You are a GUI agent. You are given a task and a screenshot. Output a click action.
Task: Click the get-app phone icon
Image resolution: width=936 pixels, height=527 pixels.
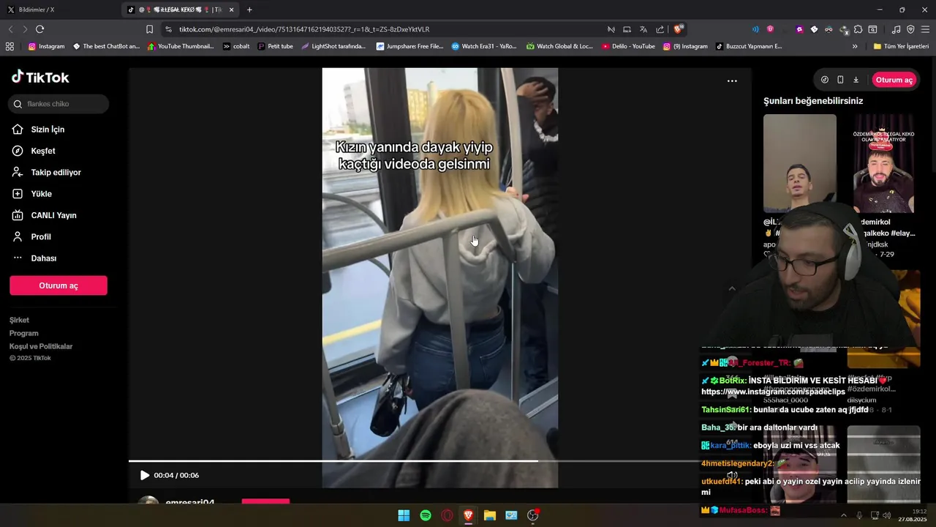840,80
